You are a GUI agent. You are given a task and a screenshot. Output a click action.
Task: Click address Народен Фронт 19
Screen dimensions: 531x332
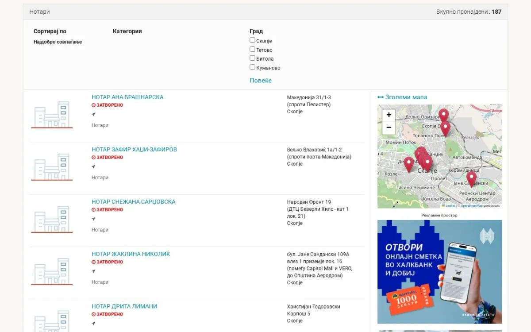point(309,202)
